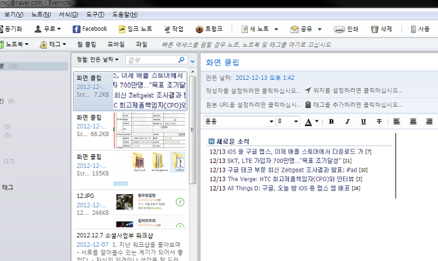Open the 태그 tag dropdown

point(53,44)
